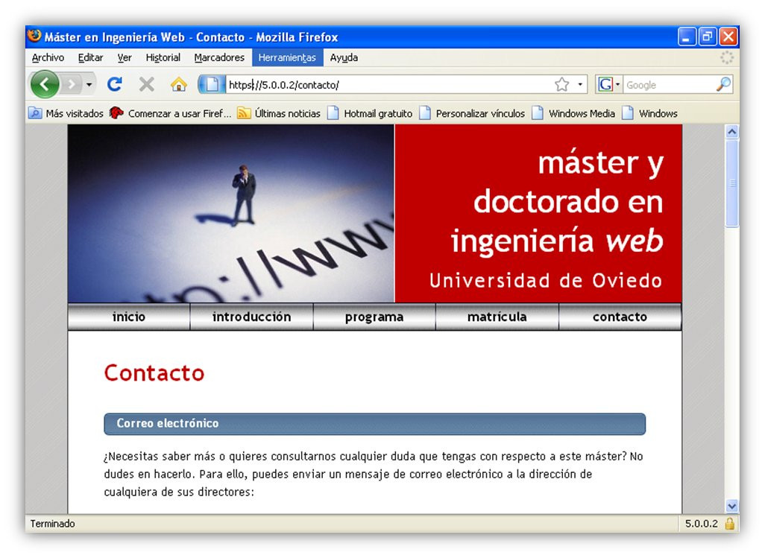Click the scrollbar down arrow

(x=731, y=506)
